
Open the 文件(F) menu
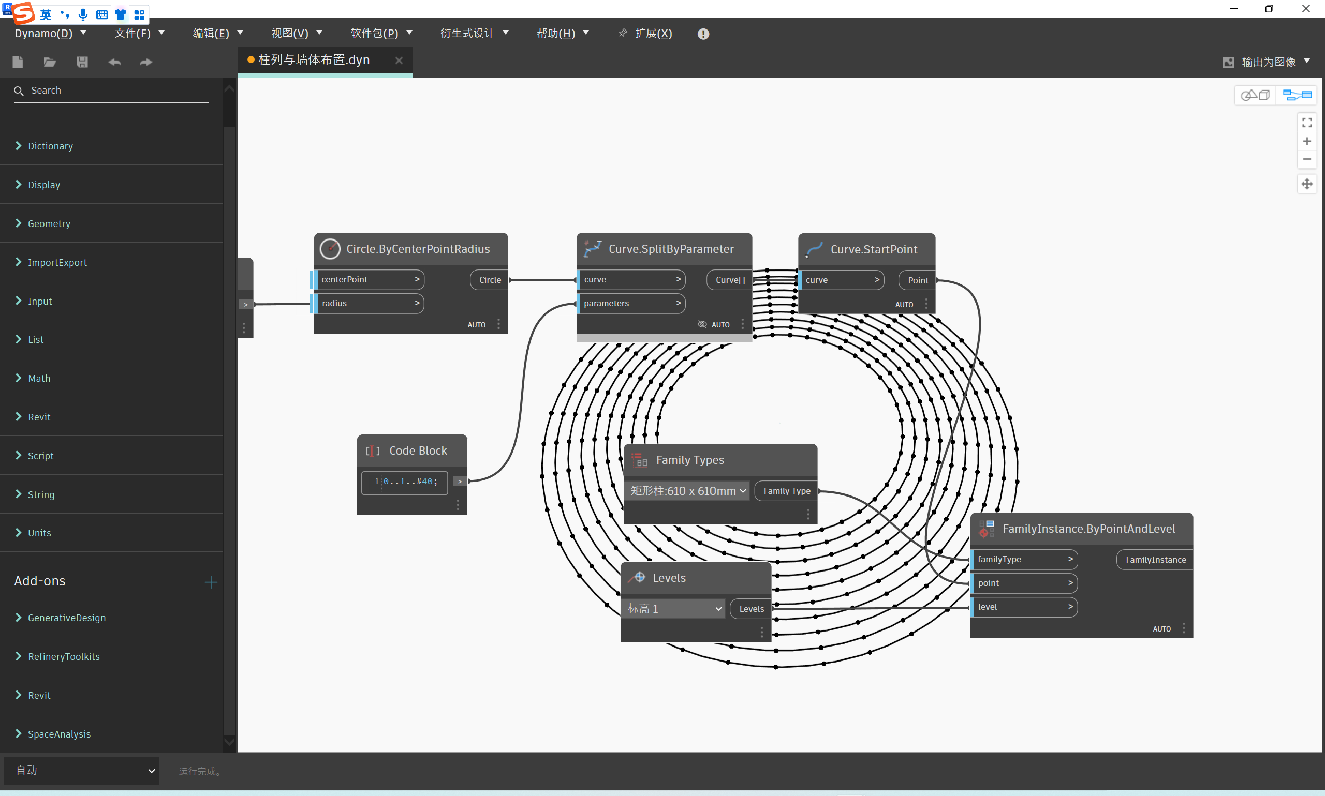(x=140, y=33)
